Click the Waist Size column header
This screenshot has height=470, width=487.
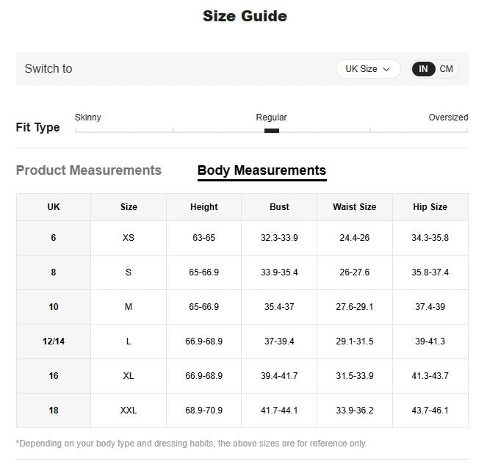coord(354,207)
